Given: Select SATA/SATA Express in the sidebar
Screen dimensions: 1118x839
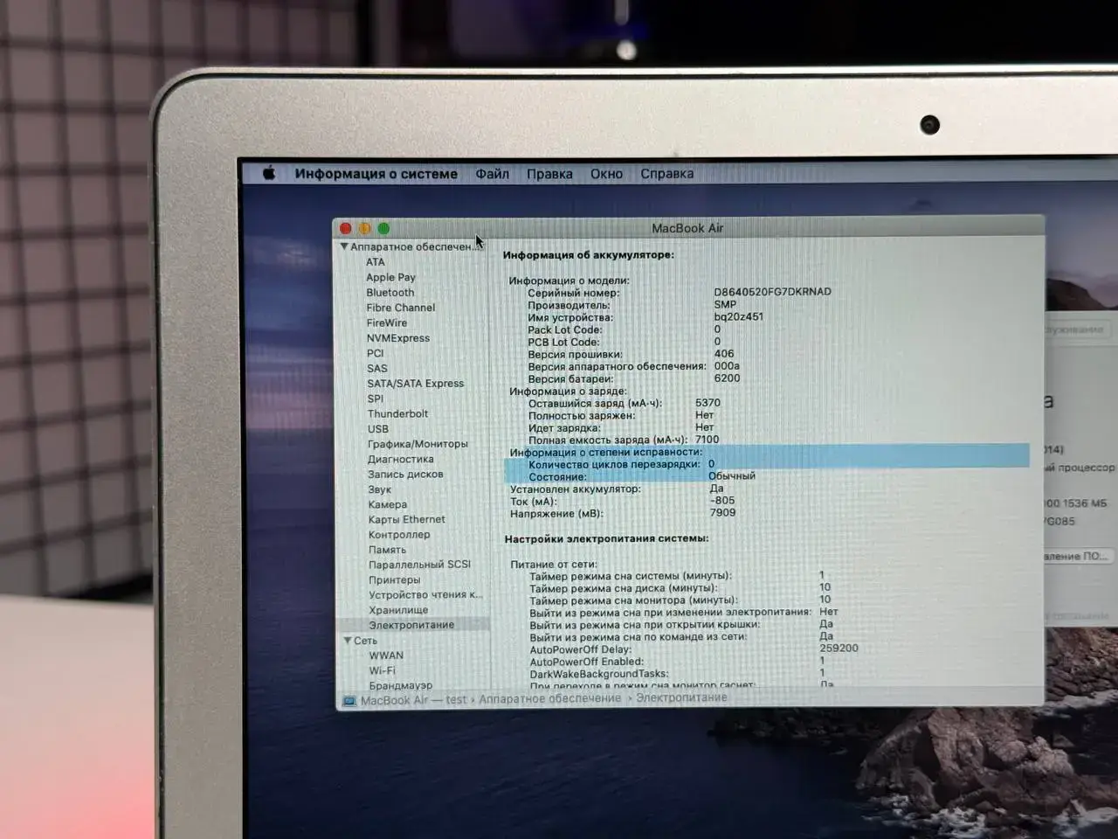Looking at the screenshot, I should tap(416, 383).
